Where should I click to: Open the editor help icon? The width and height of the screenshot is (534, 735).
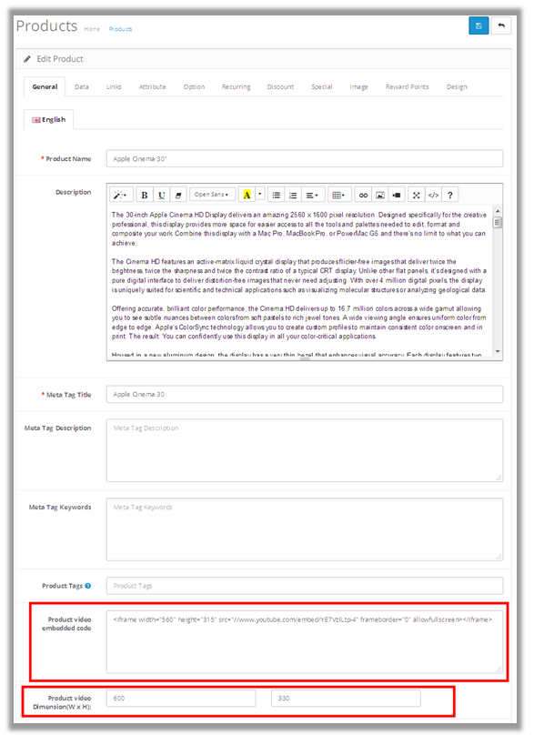coord(450,195)
